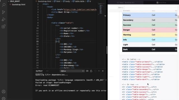The image size is (179, 100).
Task: Open the Run and Debug view
Action: pos(4,19)
